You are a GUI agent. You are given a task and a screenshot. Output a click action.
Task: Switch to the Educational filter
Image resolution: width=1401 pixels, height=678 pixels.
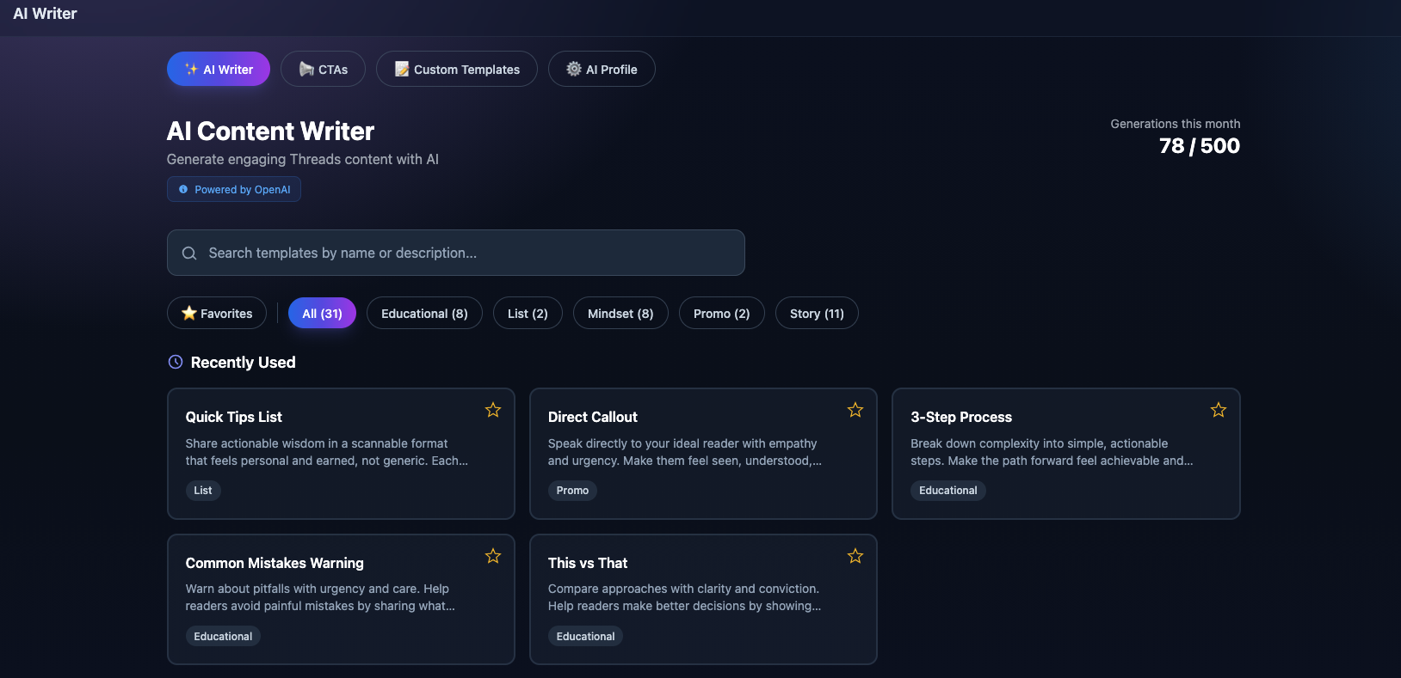(x=424, y=313)
